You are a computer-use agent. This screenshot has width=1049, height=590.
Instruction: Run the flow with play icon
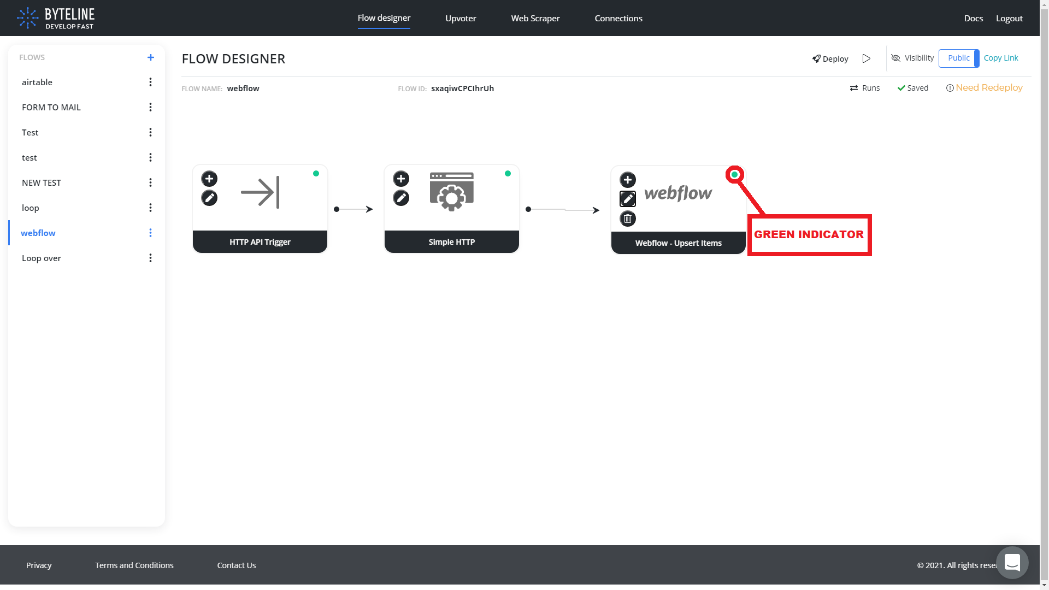click(x=867, y=58)
